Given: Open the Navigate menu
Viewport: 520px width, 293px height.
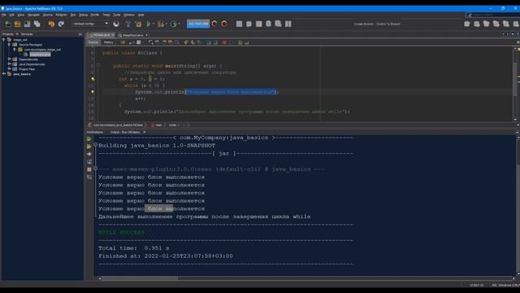Looking at the screenshot, I should [x=33, y=15].
